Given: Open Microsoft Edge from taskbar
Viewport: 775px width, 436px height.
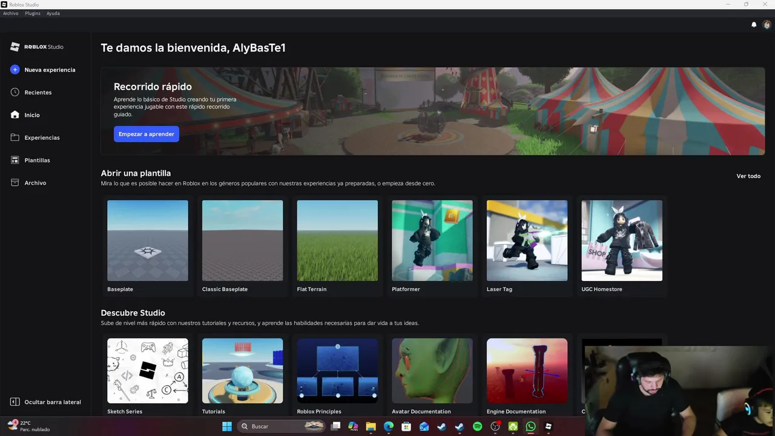Looking at the screenshot, I should tap(389, 426).
